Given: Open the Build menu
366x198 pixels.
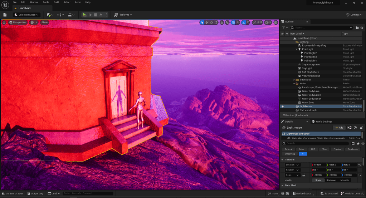Looking at the screenshot, I should coord(56,2).
